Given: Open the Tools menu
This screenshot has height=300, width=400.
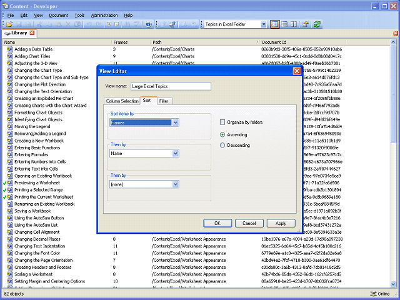Looking at the screenshot, I should pyautogui.click(x=79, y=15).
